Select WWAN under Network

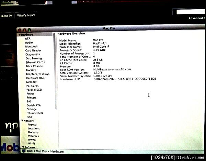coord(32,140)
